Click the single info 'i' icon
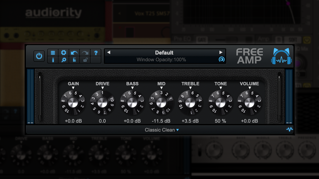The width and height of the screenshot is (319, 179). click(53, 60)
